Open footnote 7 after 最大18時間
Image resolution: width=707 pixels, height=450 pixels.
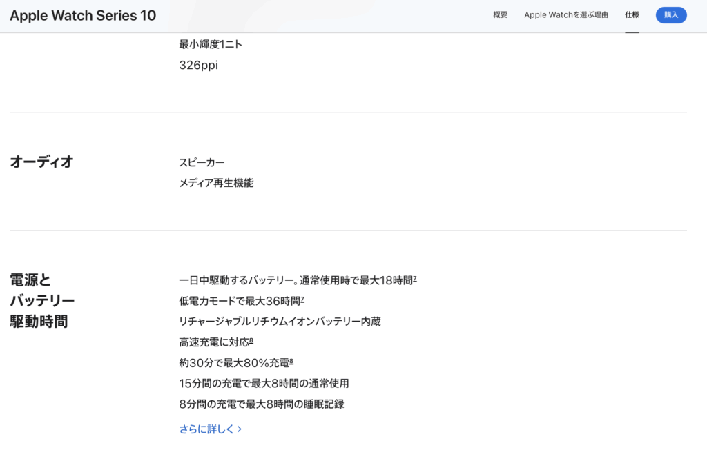[415, 279]
